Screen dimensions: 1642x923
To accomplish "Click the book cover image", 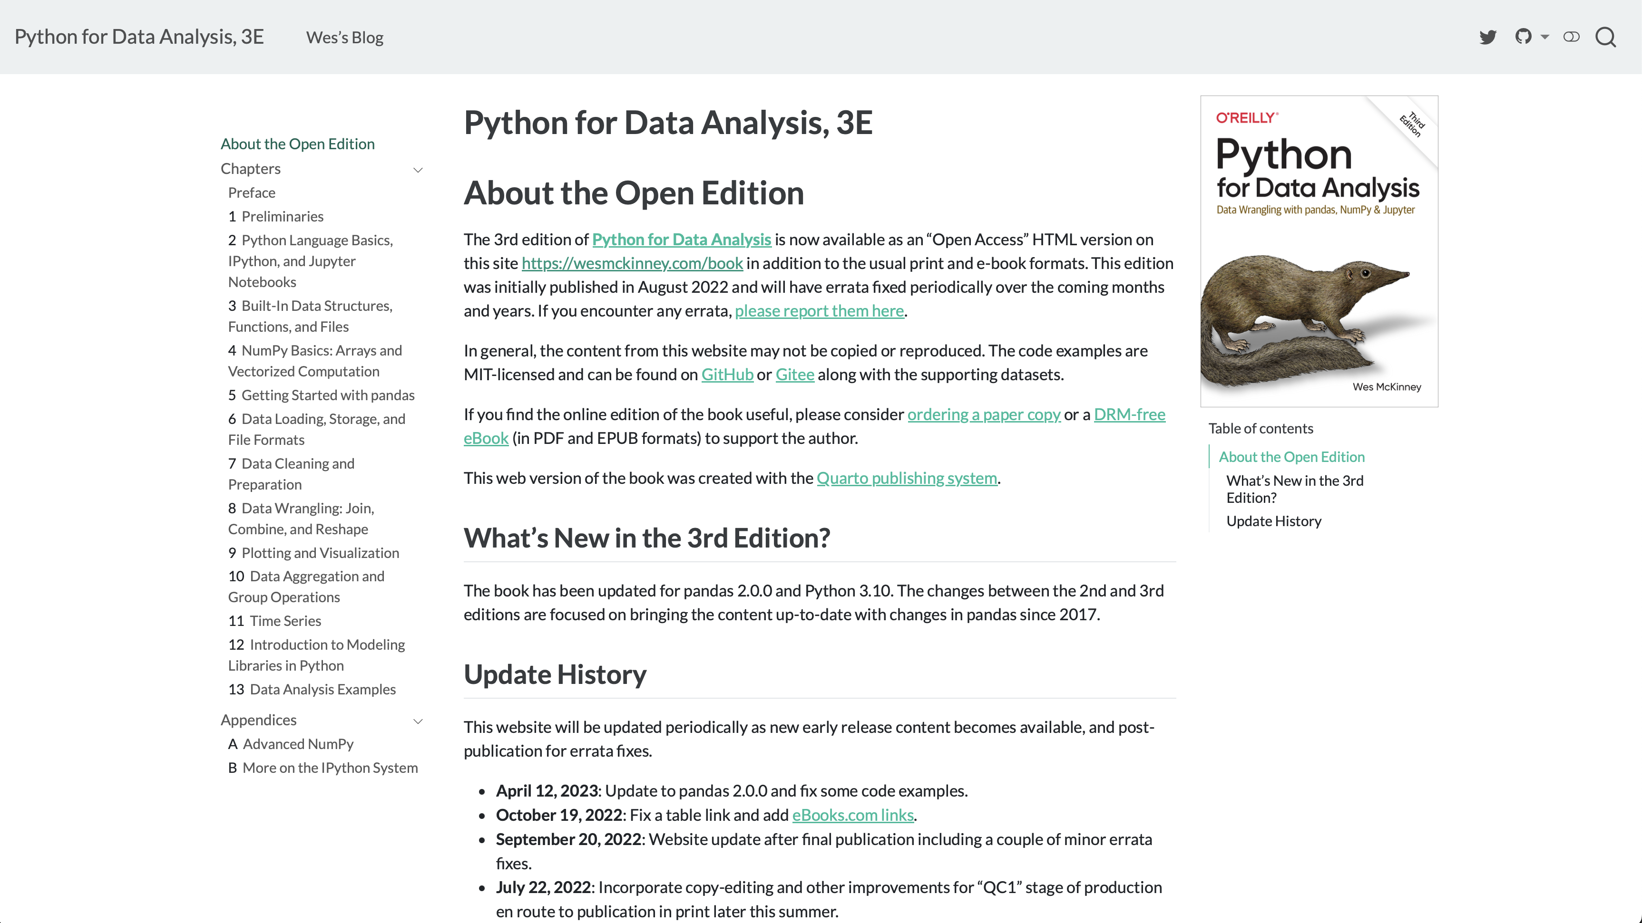I will tap(1319, 250).
